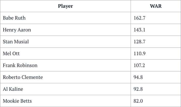This screenshot has height=107, width=181.
Task: Select the cell containing 128.7
Action: click(x=139, y=42)
